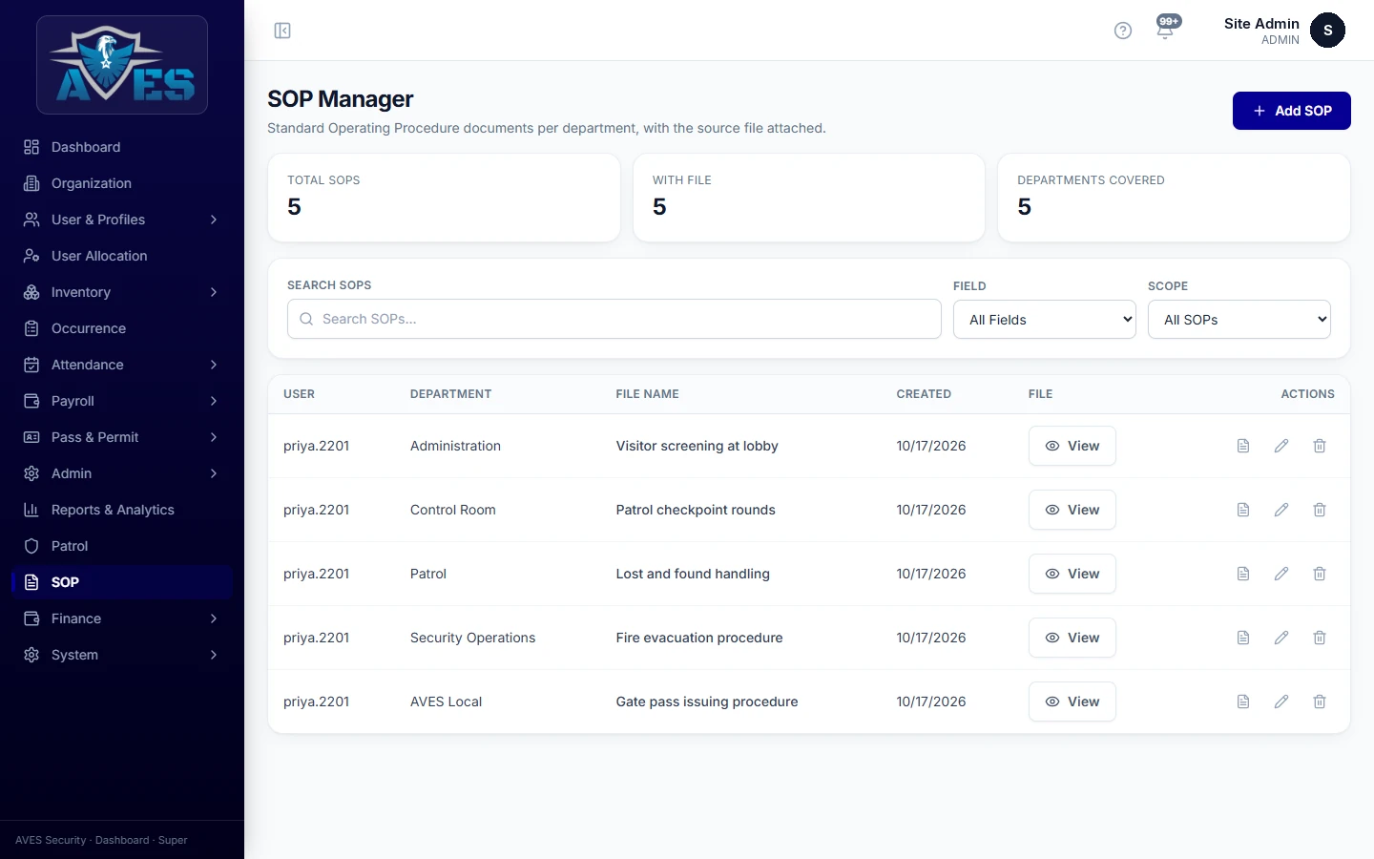Expand the Pass & Permit submenu
This screenshot has height=859, width=1374.
122,437
